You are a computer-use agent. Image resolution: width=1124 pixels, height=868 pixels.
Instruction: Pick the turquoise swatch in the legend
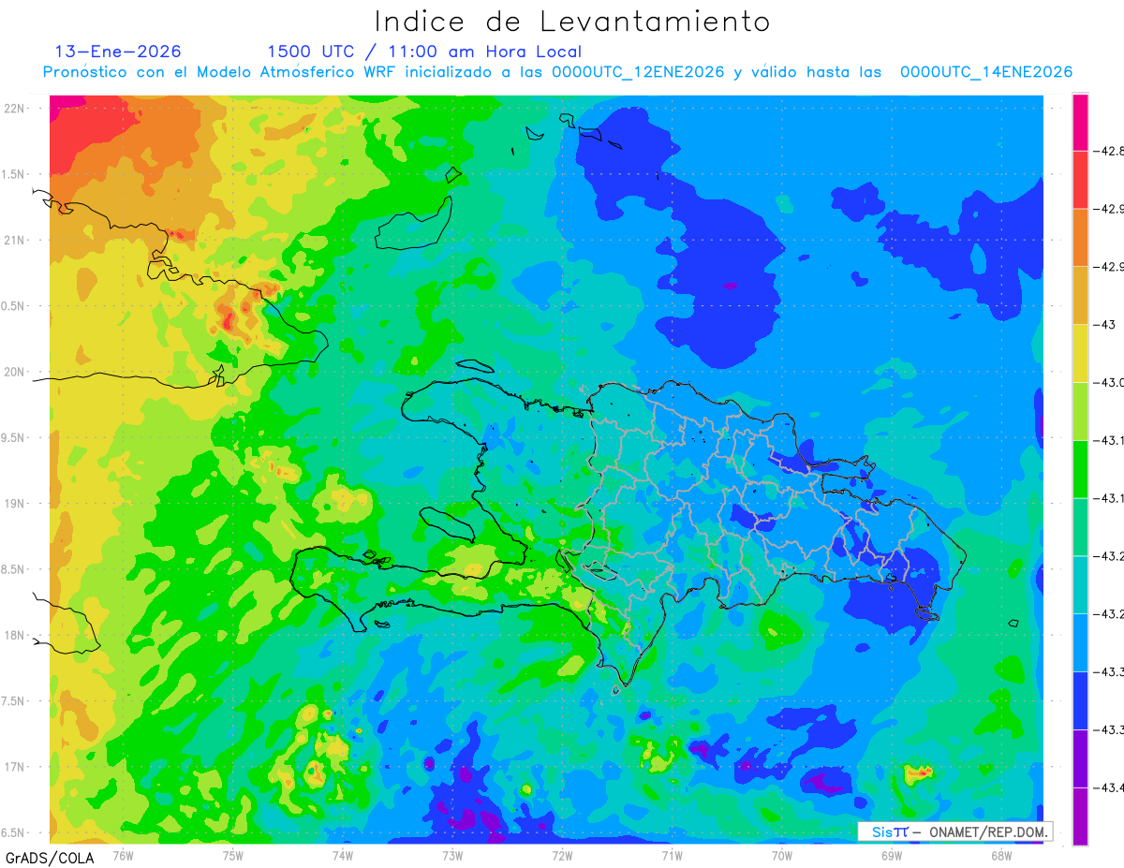tap(1080, 584)
